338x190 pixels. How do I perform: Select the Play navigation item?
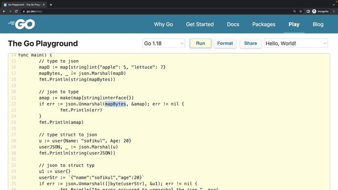[294, 24]
